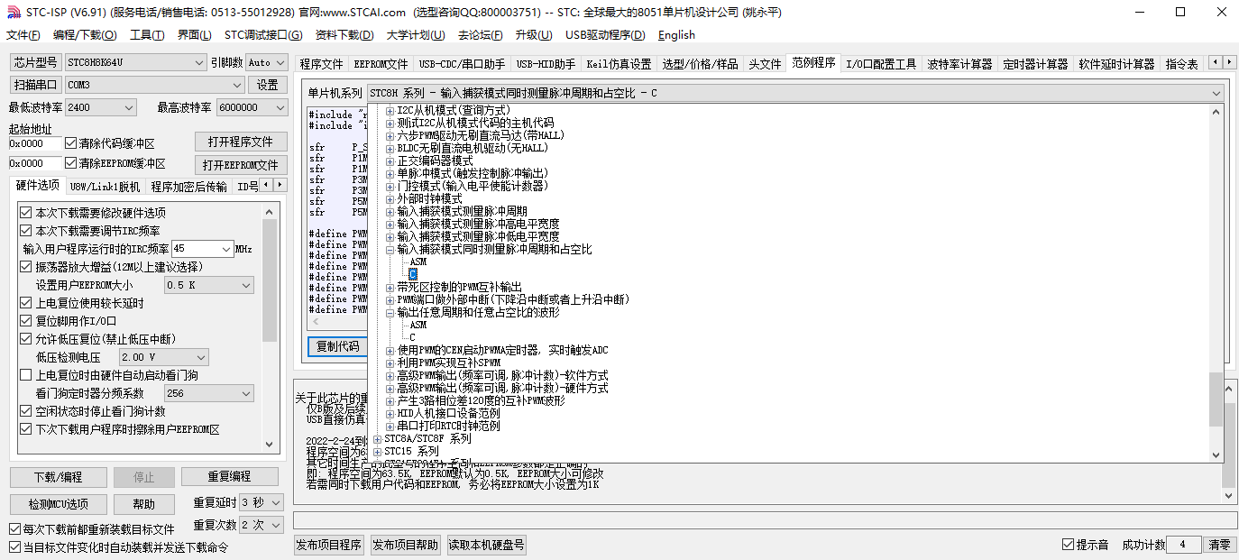
Task: Click the STC-ISP application icon in title bar
Action: pyautogui.click(x=12, y=12)
